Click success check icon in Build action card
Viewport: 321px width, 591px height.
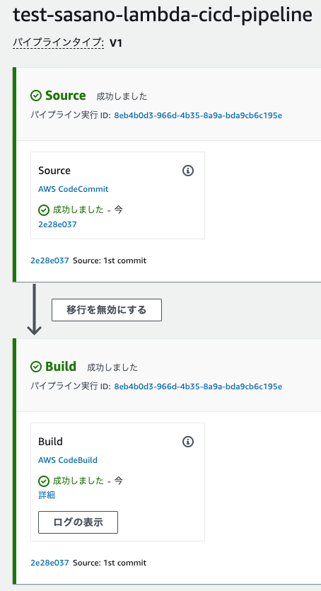44,481
